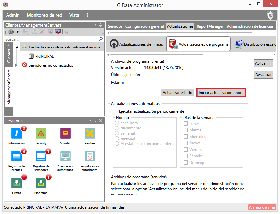Open the Parches patches icon

tap(90, 133)
